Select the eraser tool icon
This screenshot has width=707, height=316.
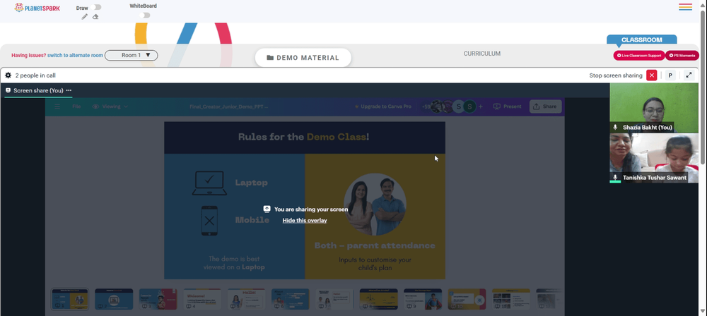point(95,17)
